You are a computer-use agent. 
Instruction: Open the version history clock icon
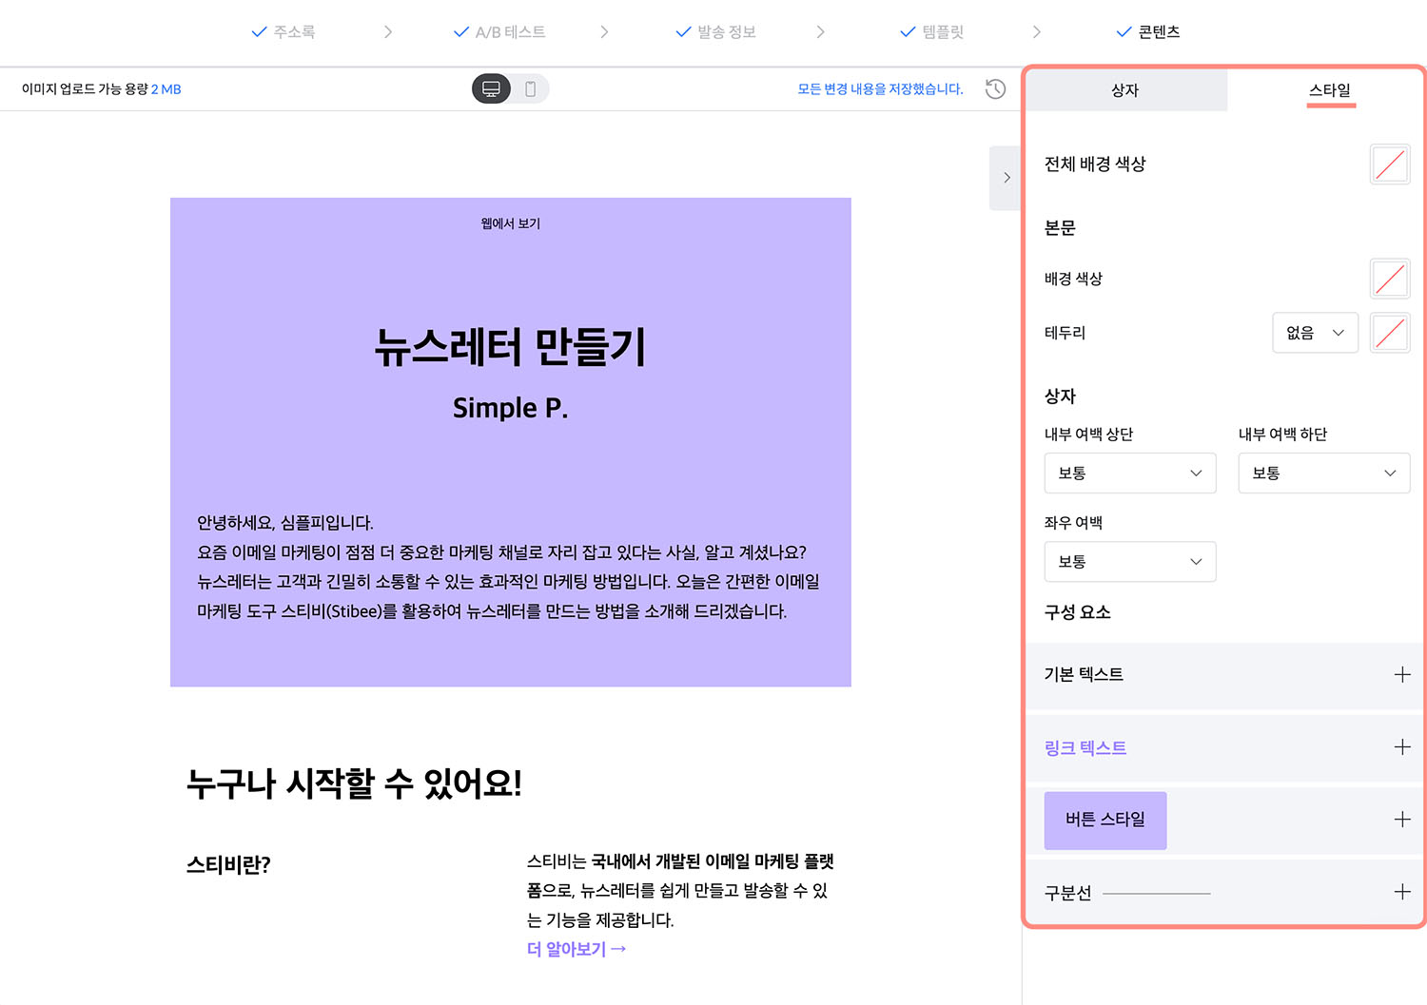(995, 88)
